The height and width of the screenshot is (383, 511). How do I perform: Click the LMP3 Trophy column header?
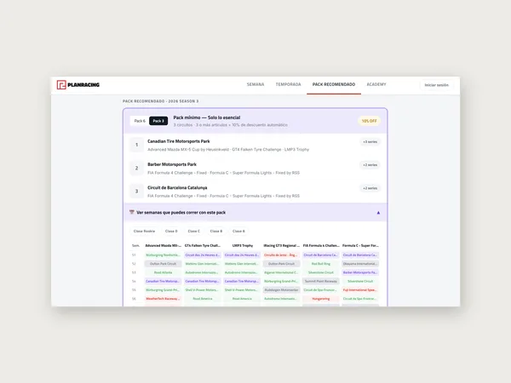tap(243, 246)
